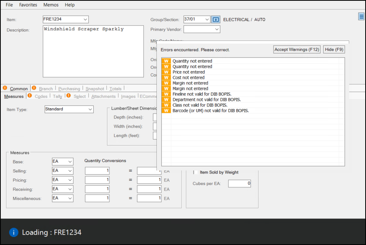Switch to the Select sub-tab

tap(80, 96)
